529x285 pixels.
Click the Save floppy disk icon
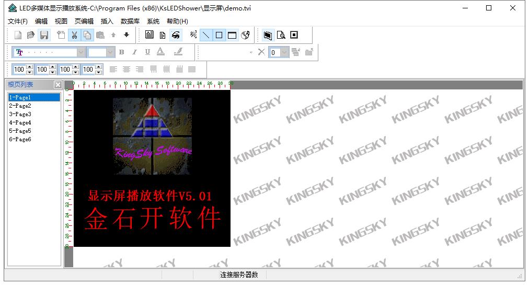pyautogui.click(x=44, y=35)
